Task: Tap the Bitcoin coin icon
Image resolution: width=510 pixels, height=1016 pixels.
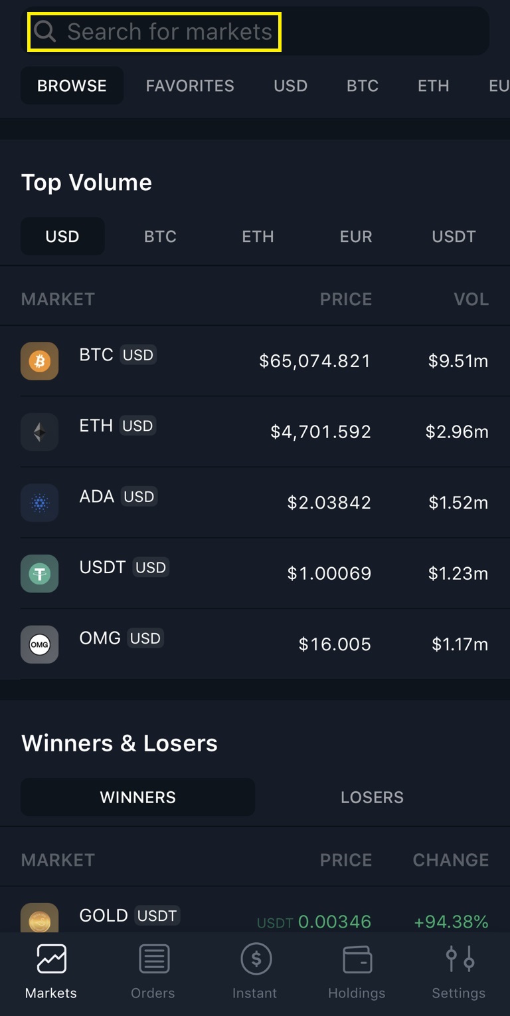Action: (x=40, y=361)
